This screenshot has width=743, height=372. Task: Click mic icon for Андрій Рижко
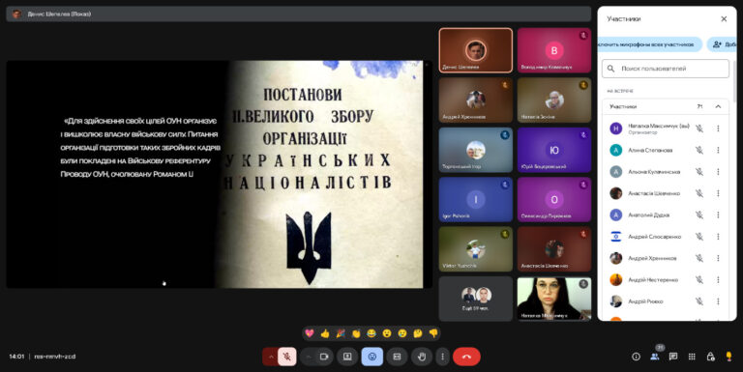(698, 301)
